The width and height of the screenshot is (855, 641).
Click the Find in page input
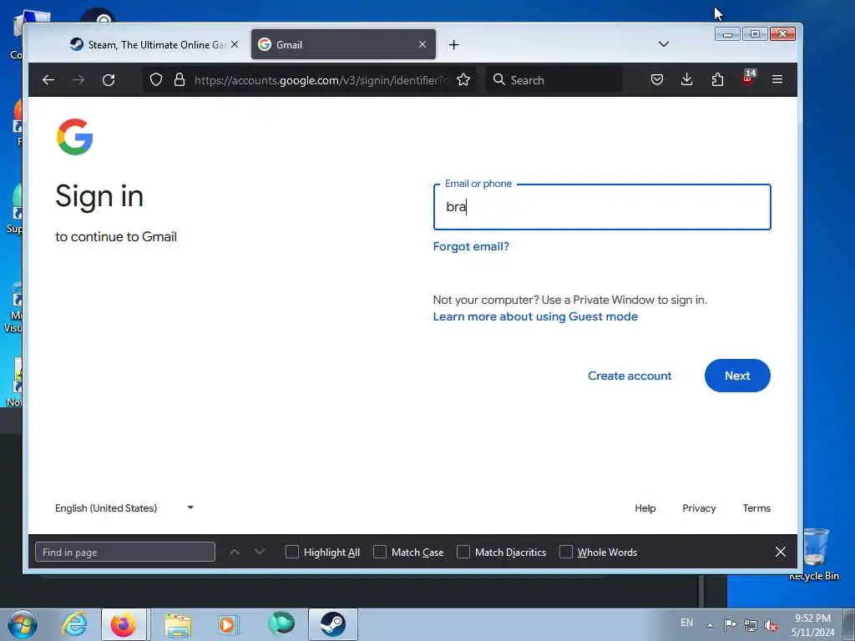point(125,553)
